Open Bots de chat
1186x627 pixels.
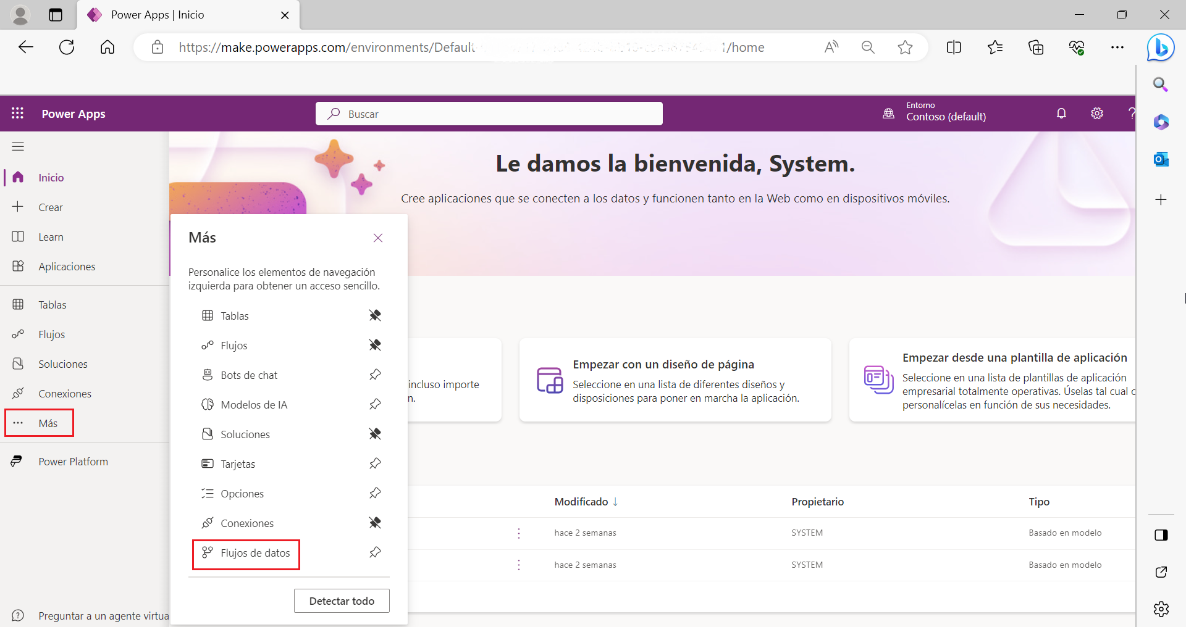249,375
